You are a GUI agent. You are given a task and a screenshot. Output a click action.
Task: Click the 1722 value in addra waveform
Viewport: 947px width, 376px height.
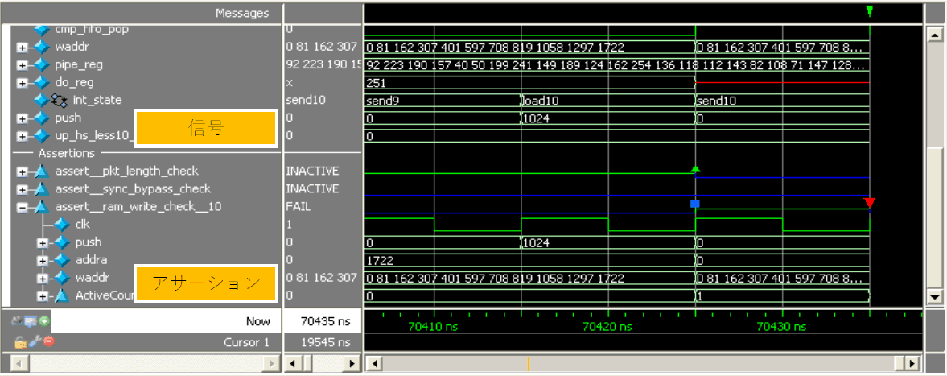click(x=378, y=261)
